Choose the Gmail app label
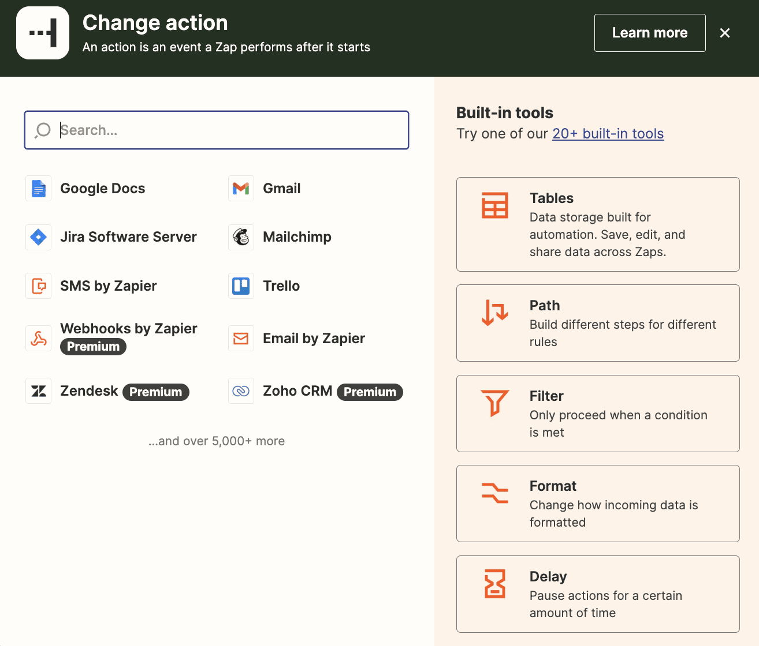 282,189
